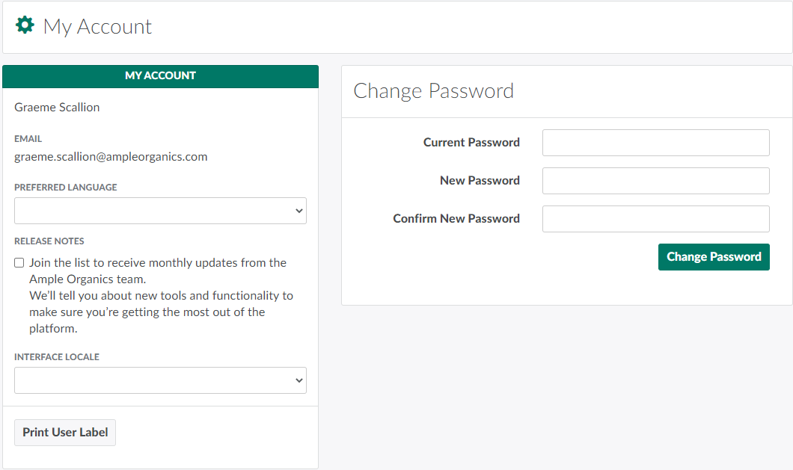793x470 pixels.
Task: Click the green MY ACCOUNT panel header
Action: pyautogui.click(x=160, y=76)
